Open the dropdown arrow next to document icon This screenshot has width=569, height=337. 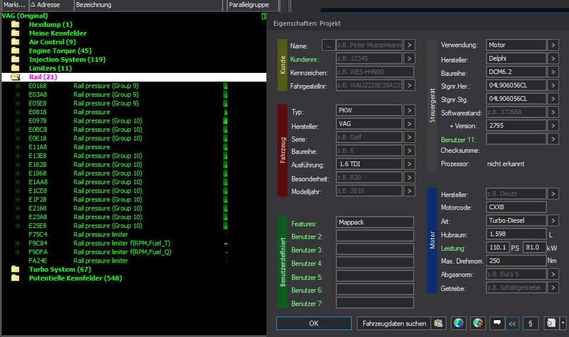(x=563, y=323)
